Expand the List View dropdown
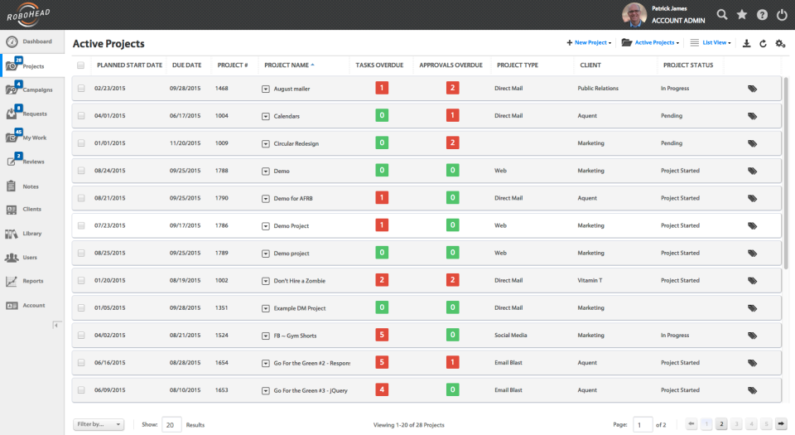This screenshot has height=435, width=795. [x=711, y=42]
